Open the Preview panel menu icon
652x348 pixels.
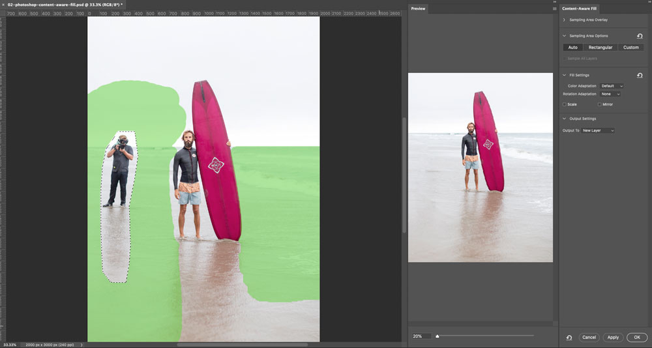click(554, 8)
